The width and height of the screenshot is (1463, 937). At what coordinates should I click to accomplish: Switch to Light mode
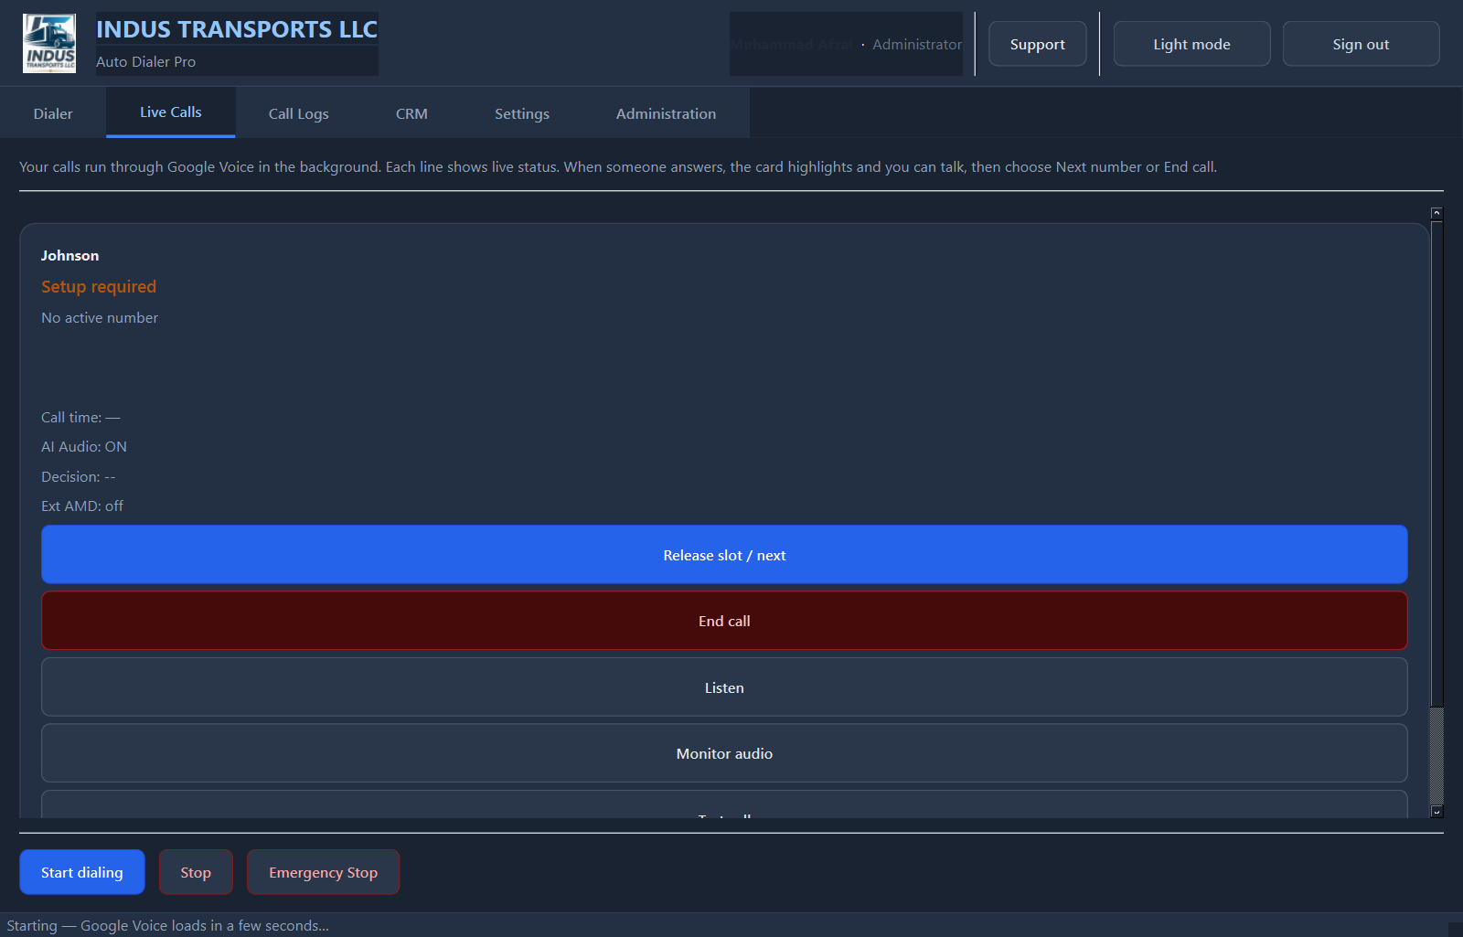pos(1191,44)
